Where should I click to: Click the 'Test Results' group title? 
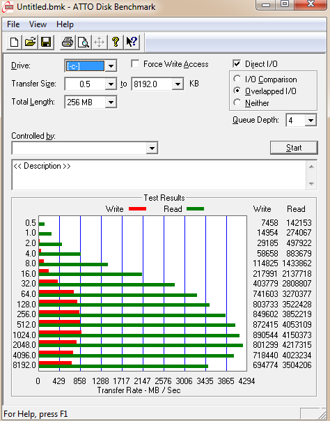point(164,198)
